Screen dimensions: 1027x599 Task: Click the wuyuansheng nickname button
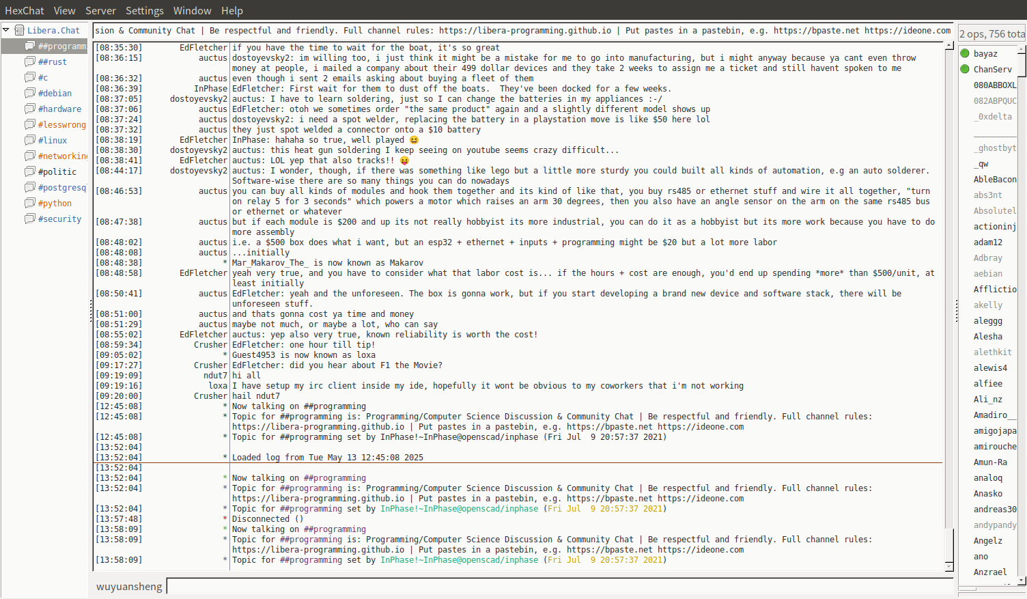click(x=129, y=587)
